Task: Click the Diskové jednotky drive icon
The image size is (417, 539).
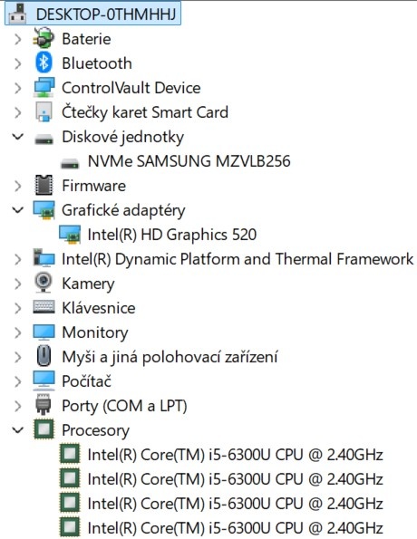Action: point(44,140)
